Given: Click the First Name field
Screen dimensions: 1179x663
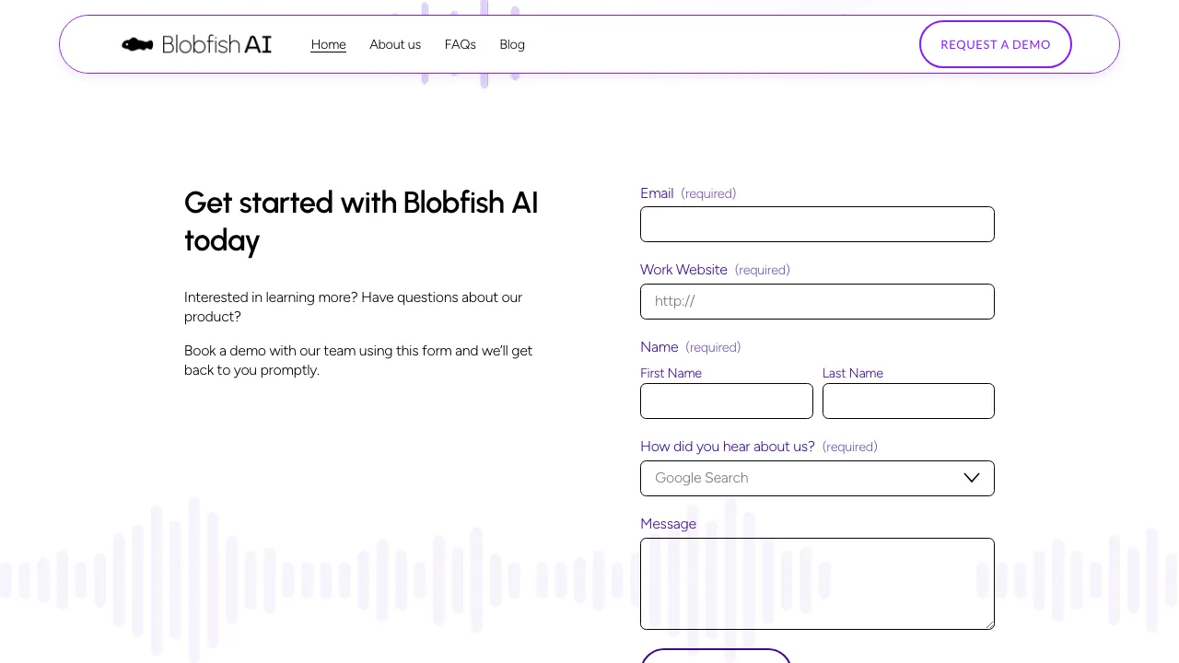Looking at the screenshot, I should 727,401.
